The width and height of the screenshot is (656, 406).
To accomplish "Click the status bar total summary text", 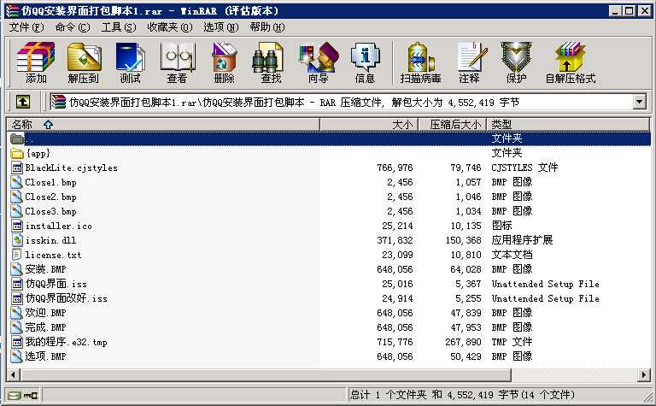I will pyautogui.click(x=462, y=395).
